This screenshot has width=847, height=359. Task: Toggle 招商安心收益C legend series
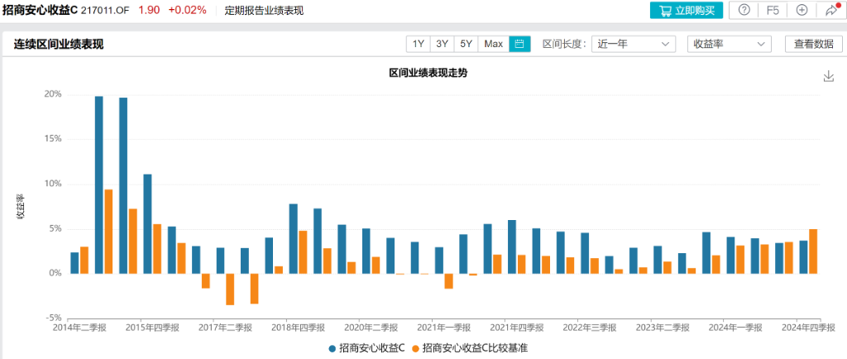pyautogui.click(x=366, y=348)
